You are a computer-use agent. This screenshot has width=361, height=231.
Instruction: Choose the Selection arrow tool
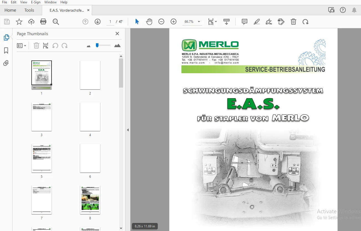pos(137,22)
